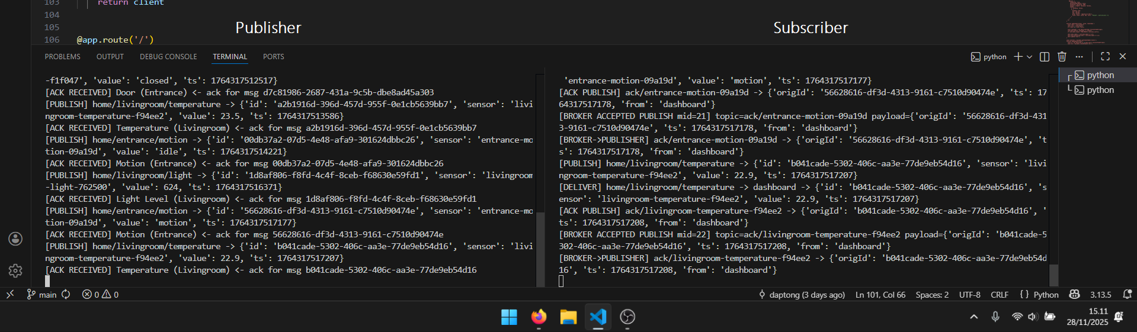
Task: Maximize the panel size icon
Action: coord(1105,56)
